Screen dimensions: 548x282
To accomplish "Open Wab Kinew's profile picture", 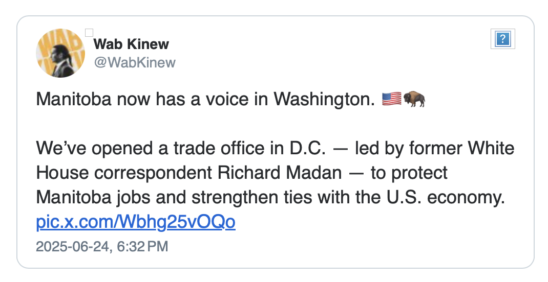I will (x=60, y=53).
